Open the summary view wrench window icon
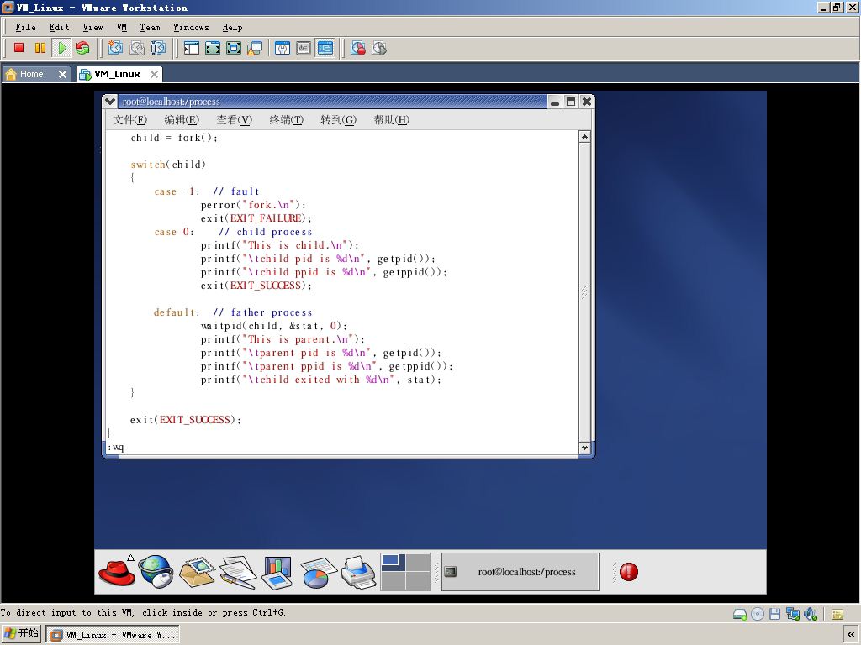861x645 pixels. (283, 48)
